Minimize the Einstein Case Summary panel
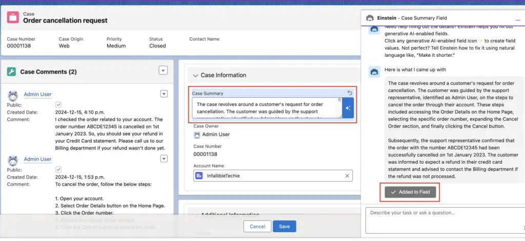Screen dimensions: 525x241 (518, 20)
